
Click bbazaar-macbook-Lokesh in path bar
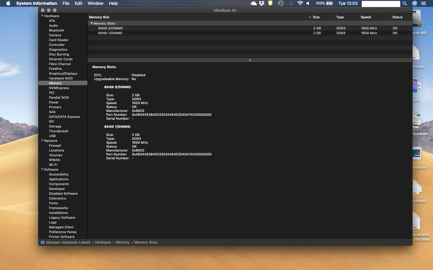click(69, 242)
